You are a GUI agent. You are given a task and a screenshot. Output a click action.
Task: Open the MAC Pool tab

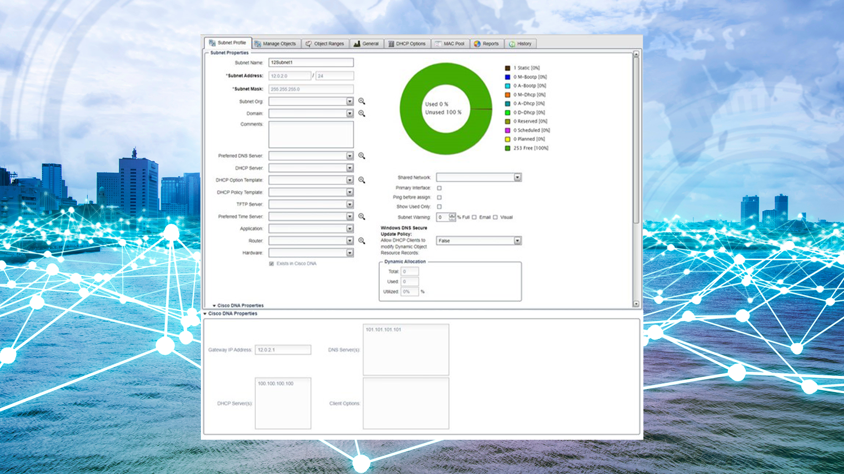pyautogui.click(x=450, y=44)
